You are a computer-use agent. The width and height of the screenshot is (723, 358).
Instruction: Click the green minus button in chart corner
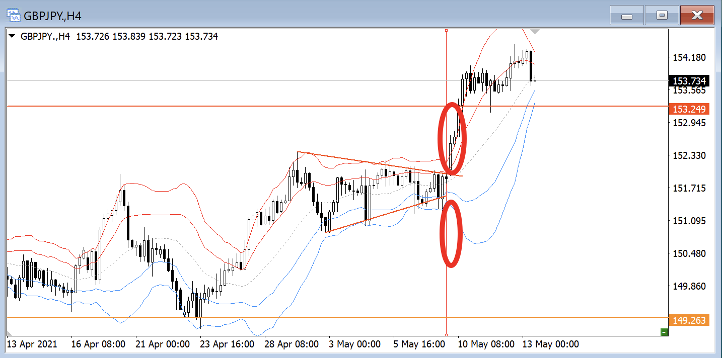(x=665, y=331)
